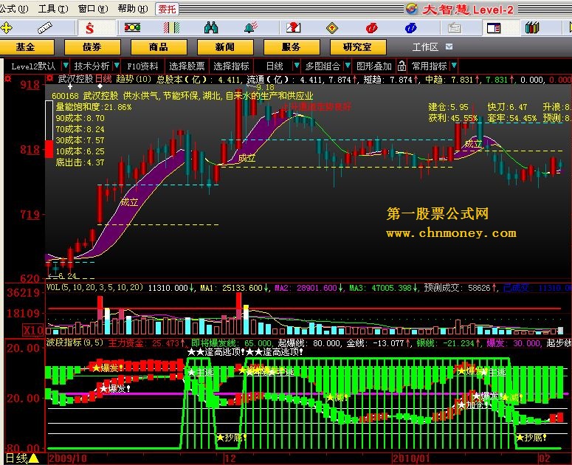The height and width of the screenshot is (465, 572).
Task: Switch to the 服务 tab
Action: 292,47
